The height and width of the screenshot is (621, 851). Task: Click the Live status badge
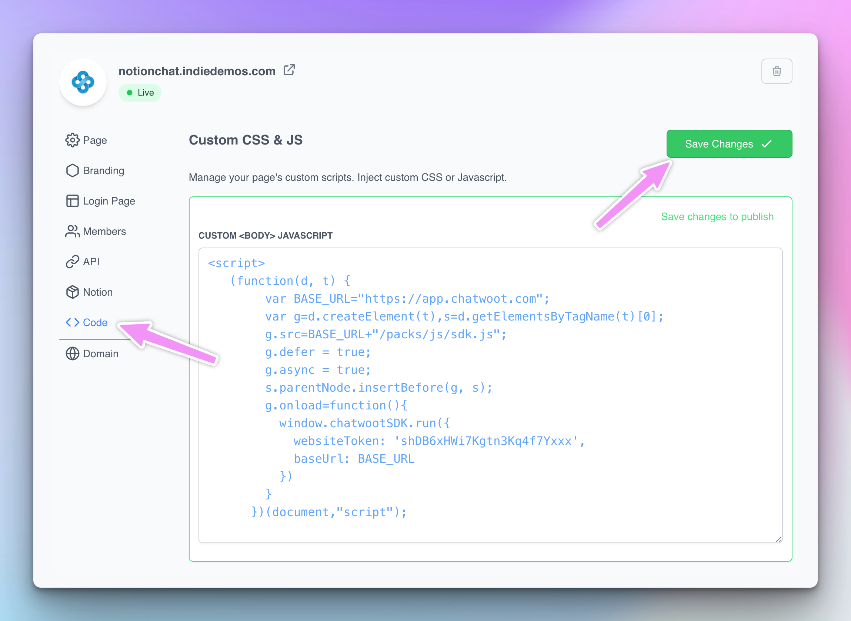(140, 93)
